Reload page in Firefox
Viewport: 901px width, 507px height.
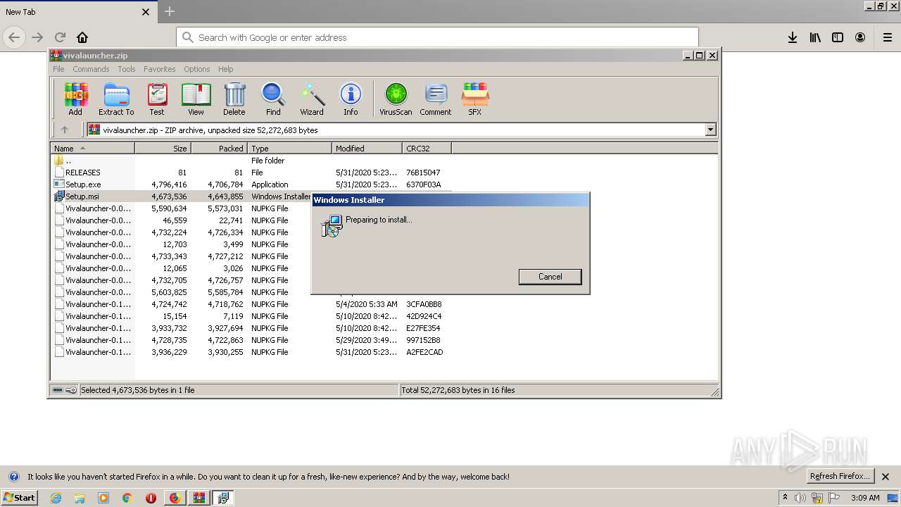point(60,37)
